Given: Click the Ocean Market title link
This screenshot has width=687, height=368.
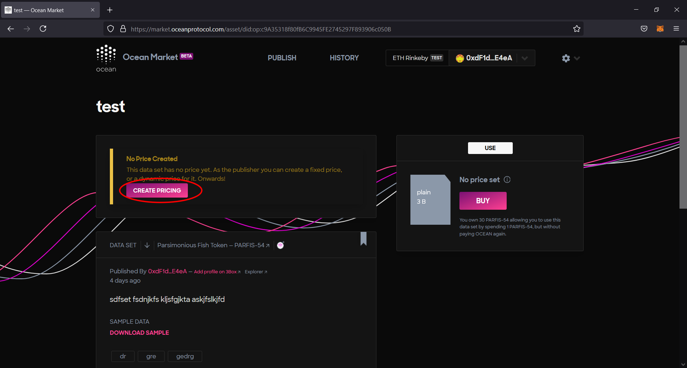Looking at the screenshot, I should pyautogui.click(x=150, y=57).
